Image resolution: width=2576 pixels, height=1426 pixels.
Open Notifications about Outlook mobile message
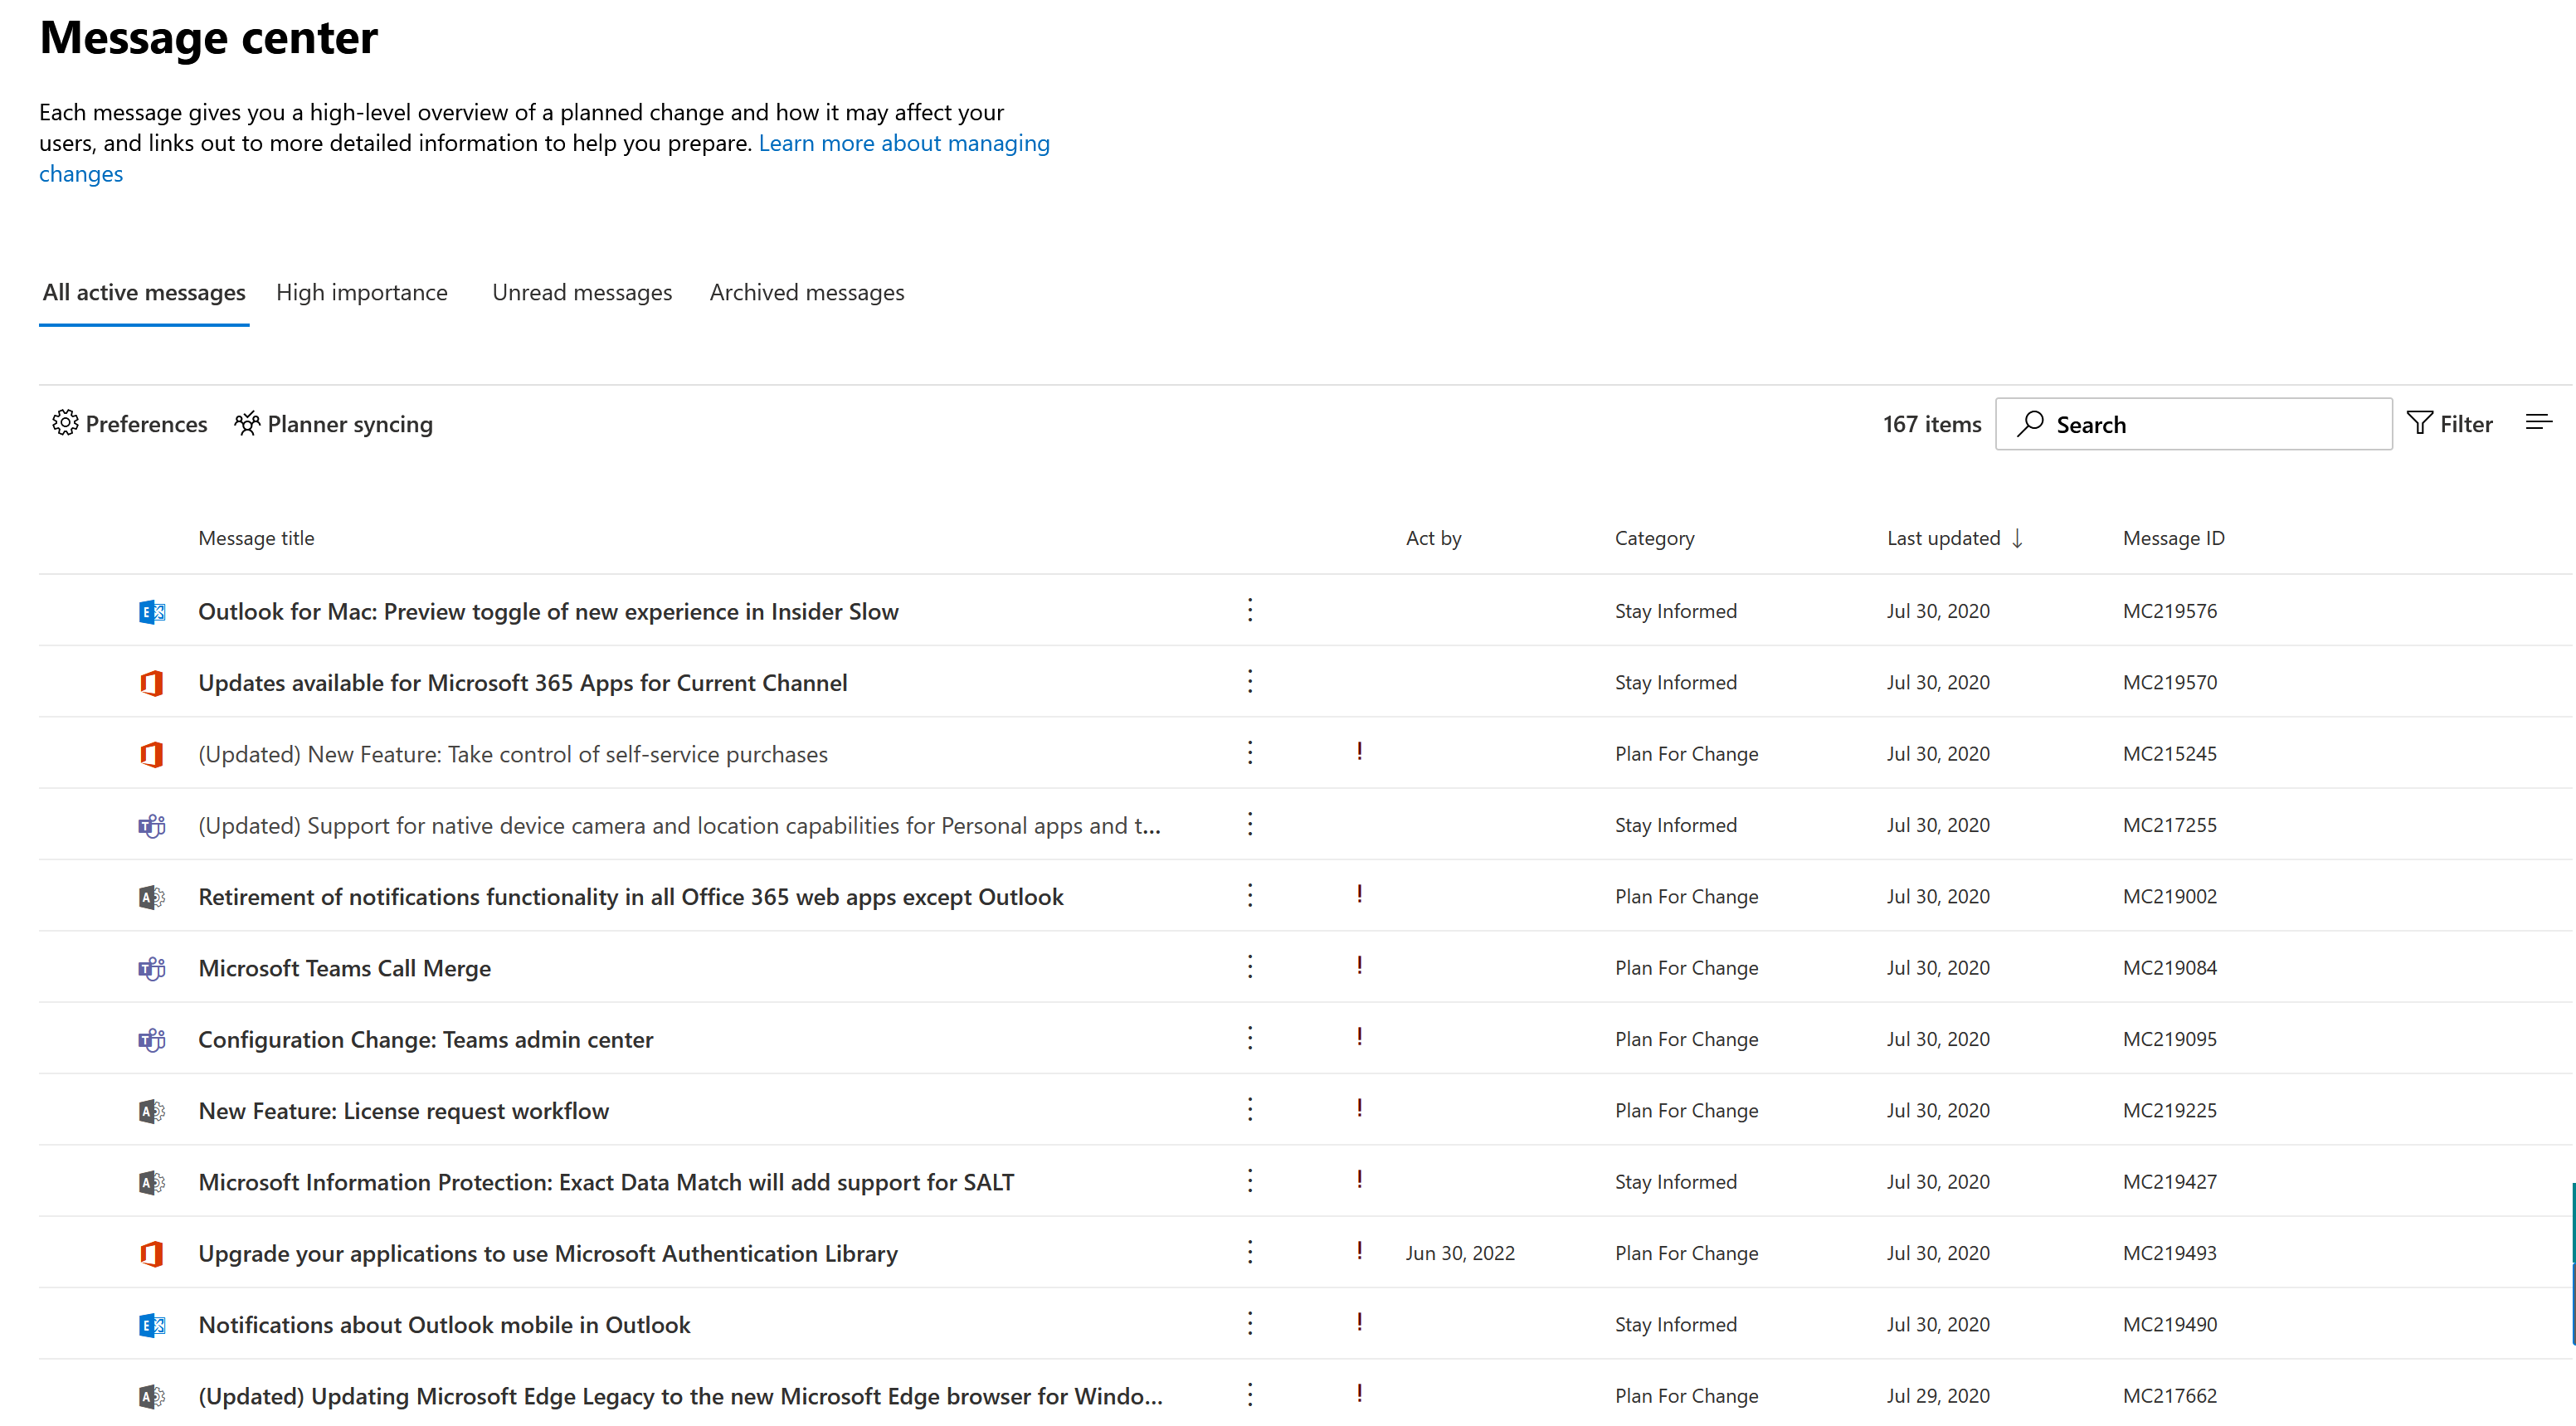(444, 1325)
